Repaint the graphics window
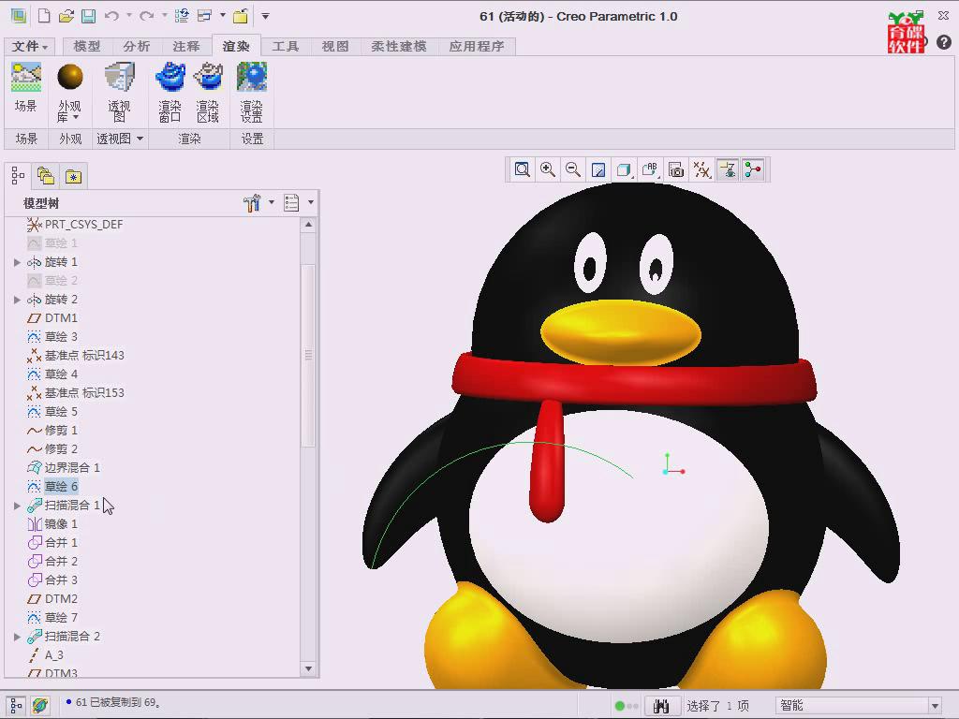This screenshot has width=959, height=719. coord(598,169)
